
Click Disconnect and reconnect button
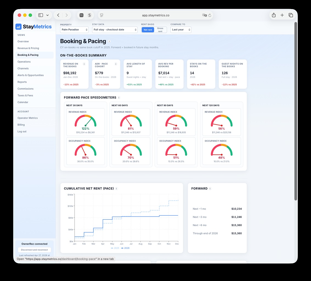34,250
